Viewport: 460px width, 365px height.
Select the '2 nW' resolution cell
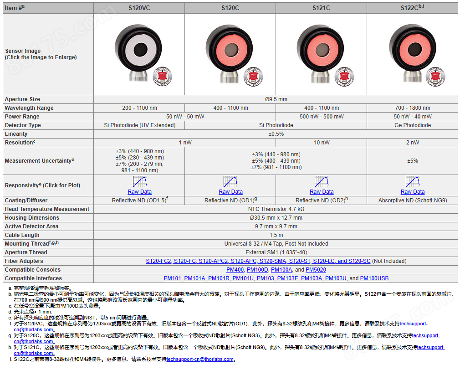click(413, 143)
